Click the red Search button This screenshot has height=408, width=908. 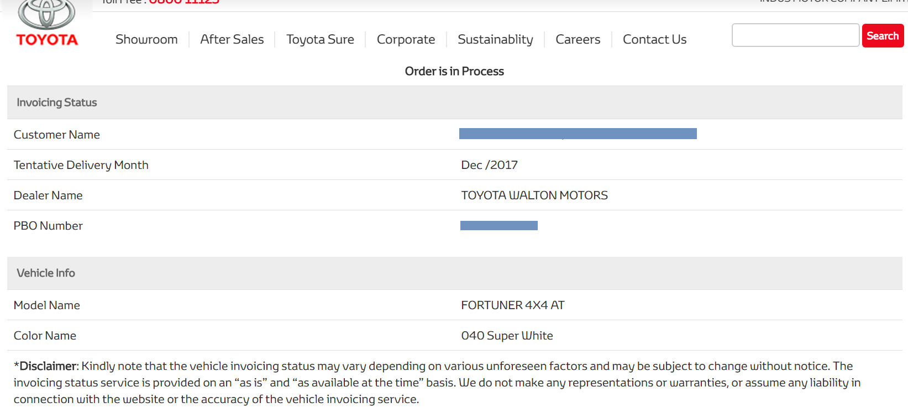pyautogui.click(x=883, y=36)
